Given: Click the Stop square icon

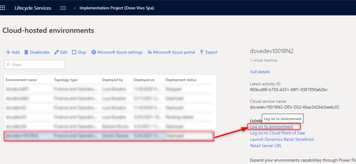Looking at the screenshot, I should [74, 52].
